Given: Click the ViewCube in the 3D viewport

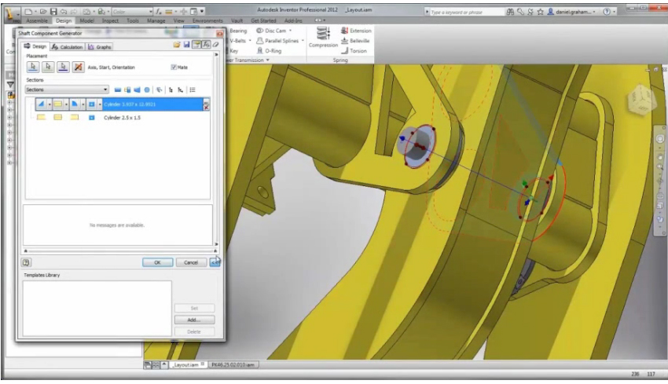Looking at the screenshot, I should pos(639,100).
